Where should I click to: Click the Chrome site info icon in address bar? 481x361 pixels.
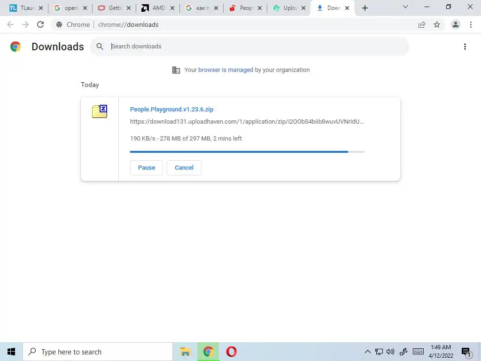[59, 24]
